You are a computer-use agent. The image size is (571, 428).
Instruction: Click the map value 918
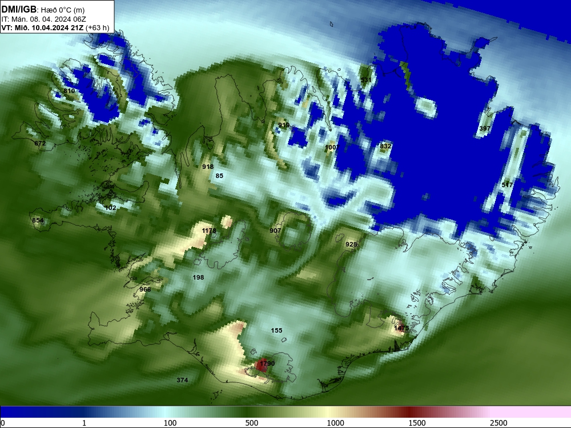(x=208, y=167)
